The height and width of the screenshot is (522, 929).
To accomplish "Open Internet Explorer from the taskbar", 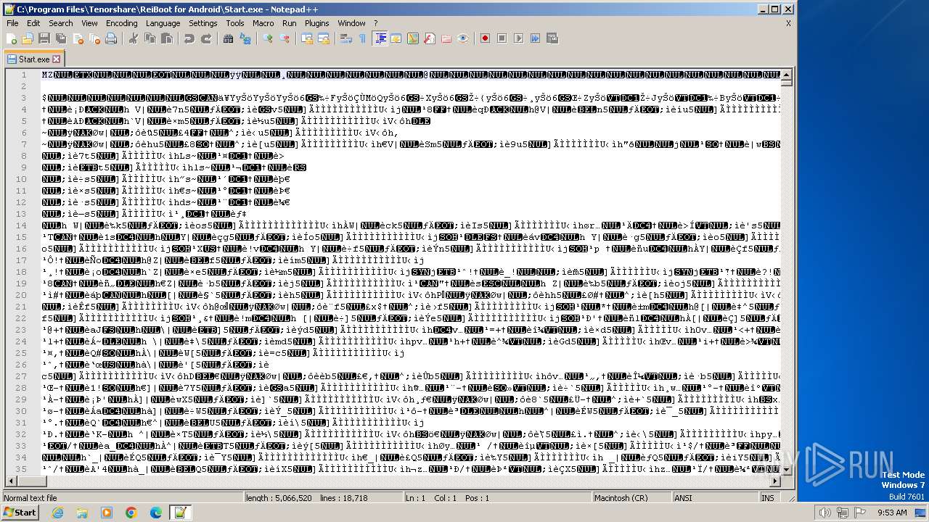I will [x=58, y=513].
